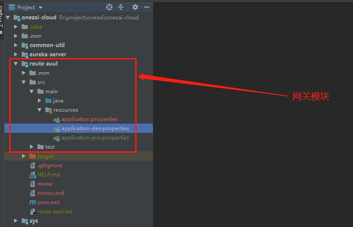Expand the sys module arrow

coord(15,221)
